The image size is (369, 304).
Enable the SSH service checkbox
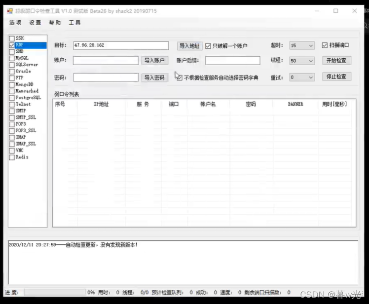pyautogui.click(x=12, y=38)
